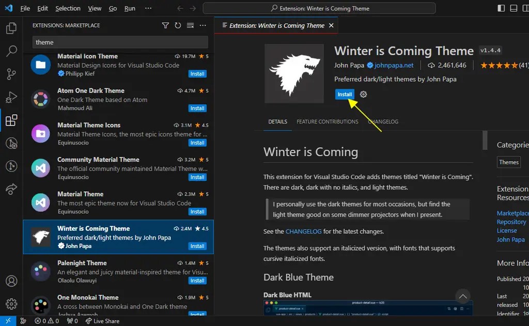Install Material Theme Icons from list
Image resolution: width=529 pixels, height=326 pixels.
pos(197,143)
